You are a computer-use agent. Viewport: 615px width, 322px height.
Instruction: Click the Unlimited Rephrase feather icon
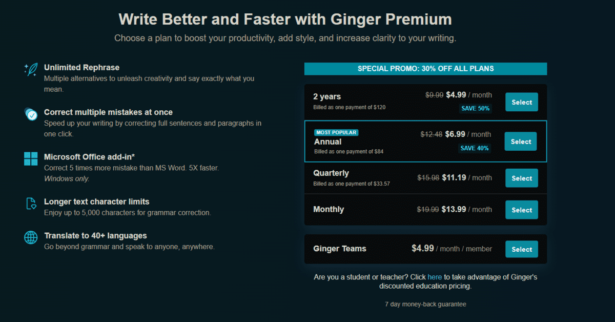click(31, 70)
